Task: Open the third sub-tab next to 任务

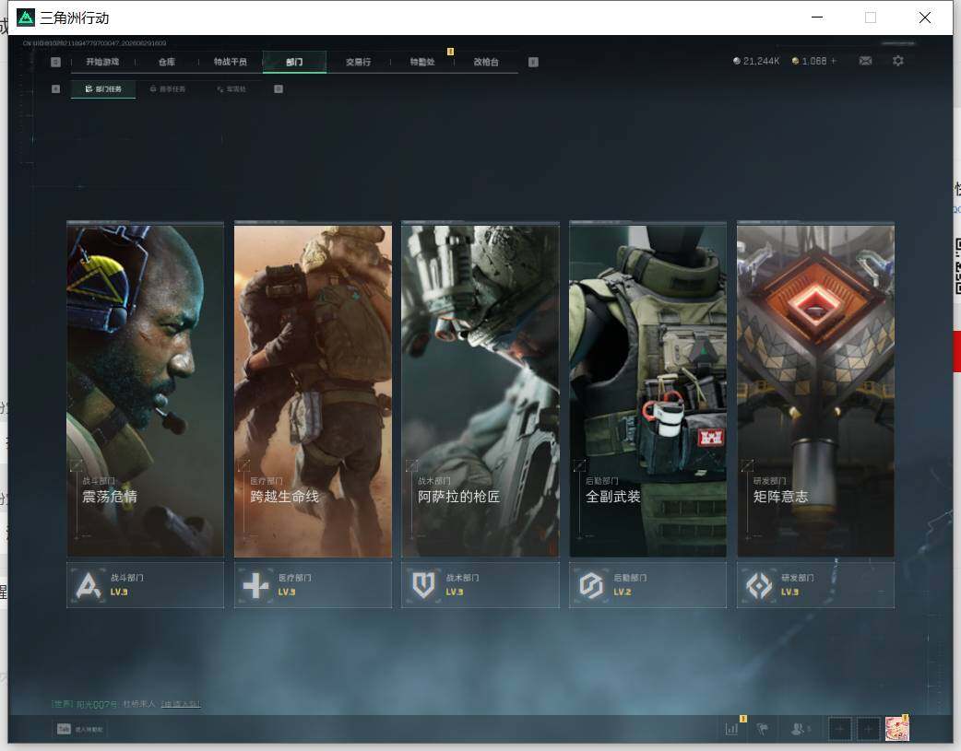Action: [x=231, y=89]
